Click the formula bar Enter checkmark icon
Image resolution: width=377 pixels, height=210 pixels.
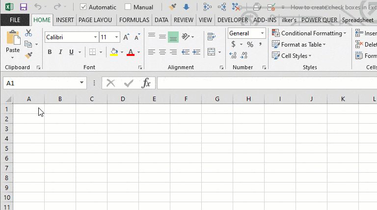(129, 83)
